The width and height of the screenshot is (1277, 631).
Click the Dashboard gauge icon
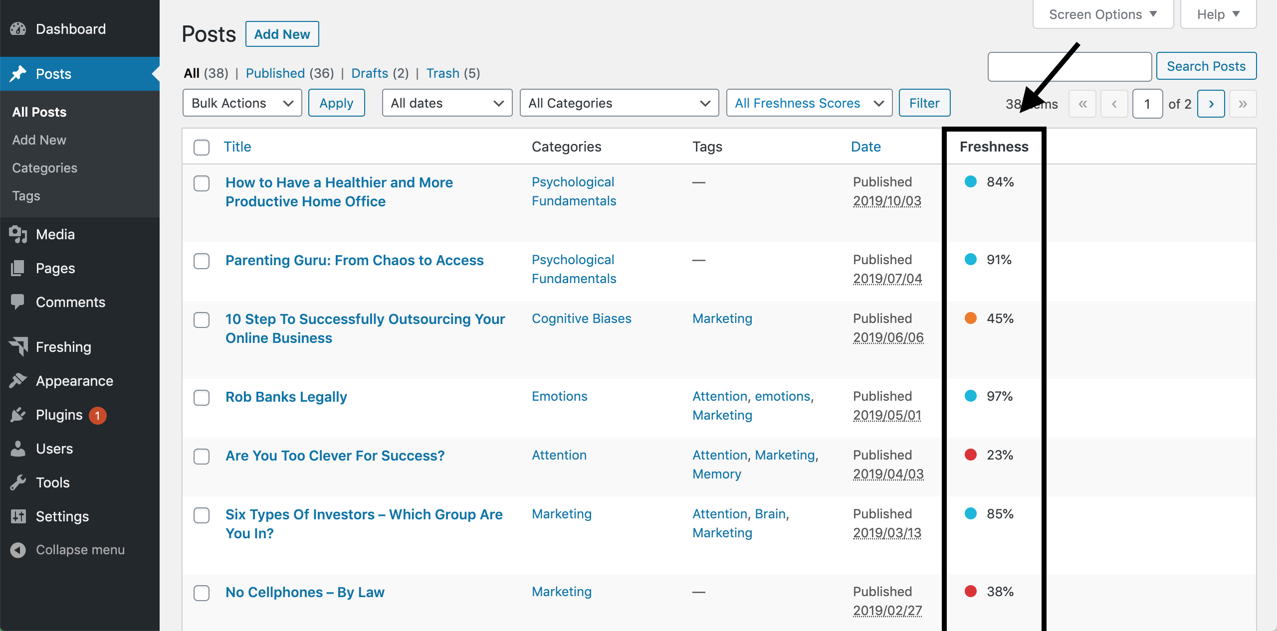(x=18, y=29)
